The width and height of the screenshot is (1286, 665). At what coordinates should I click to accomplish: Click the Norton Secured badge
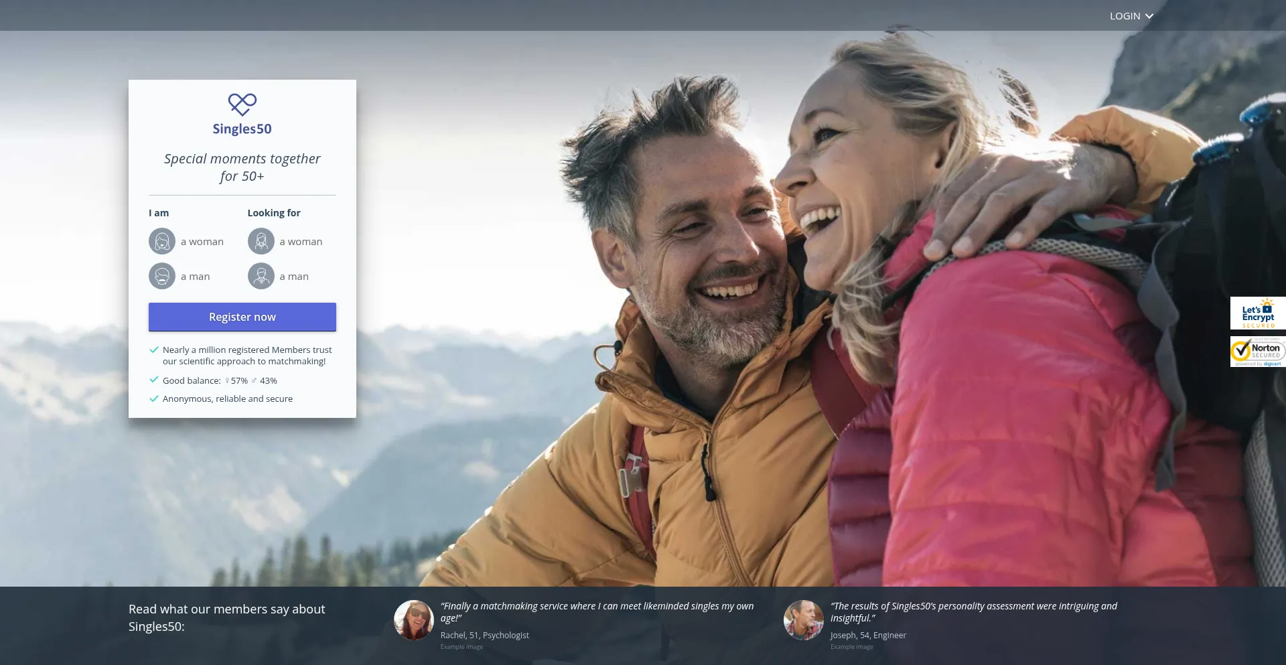(x=1257, y=352)
